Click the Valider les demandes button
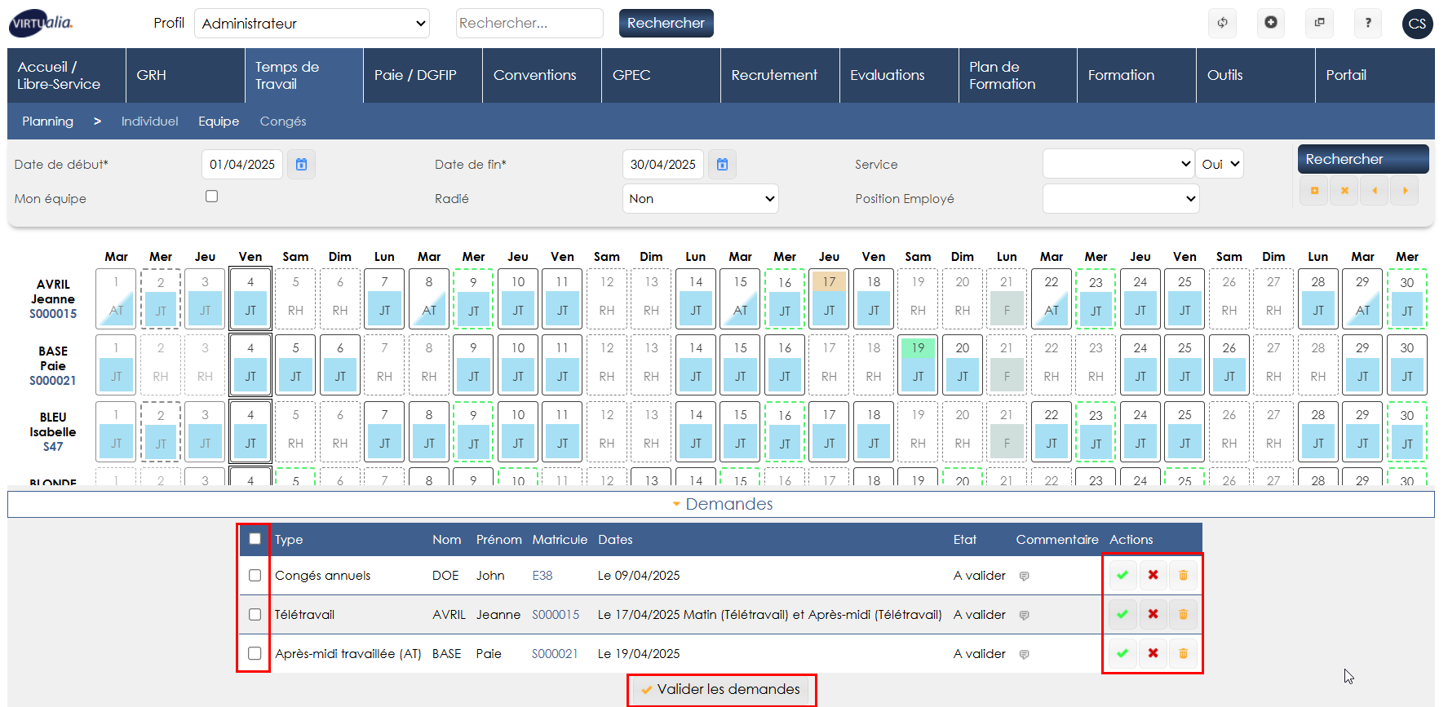Screen dimensions: 1448x707 coord(721,690)
